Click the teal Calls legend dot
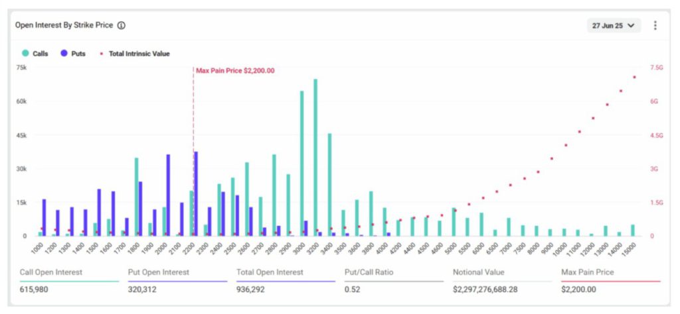680x314 pixels. [25, 54]
